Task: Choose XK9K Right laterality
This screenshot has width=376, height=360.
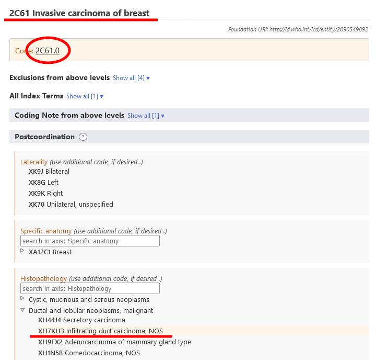Action: pyautogui.click(x=46, y=194)
